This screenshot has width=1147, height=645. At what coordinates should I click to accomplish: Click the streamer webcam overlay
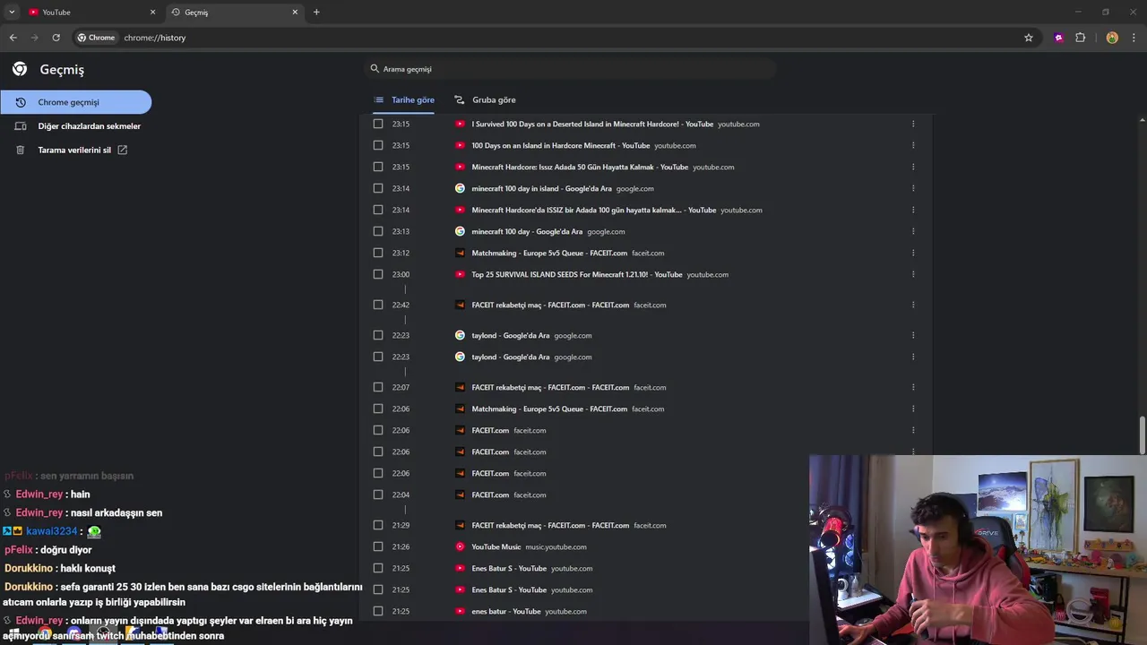pyautogui.click(x=978, y=550)
